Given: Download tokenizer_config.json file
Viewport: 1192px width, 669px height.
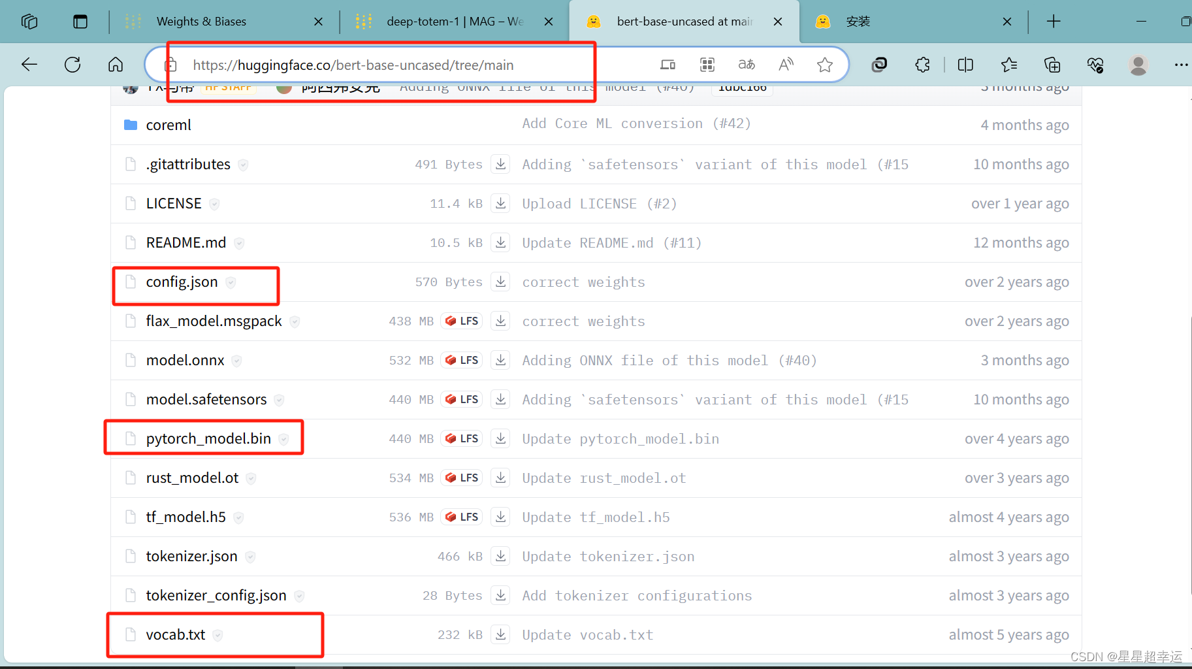Looking at the screenshot, I should [x=500, y=595].
